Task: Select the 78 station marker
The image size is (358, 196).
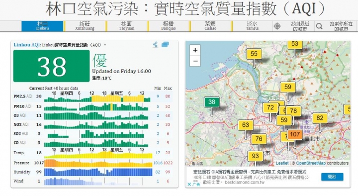Action: click(294, 111)
